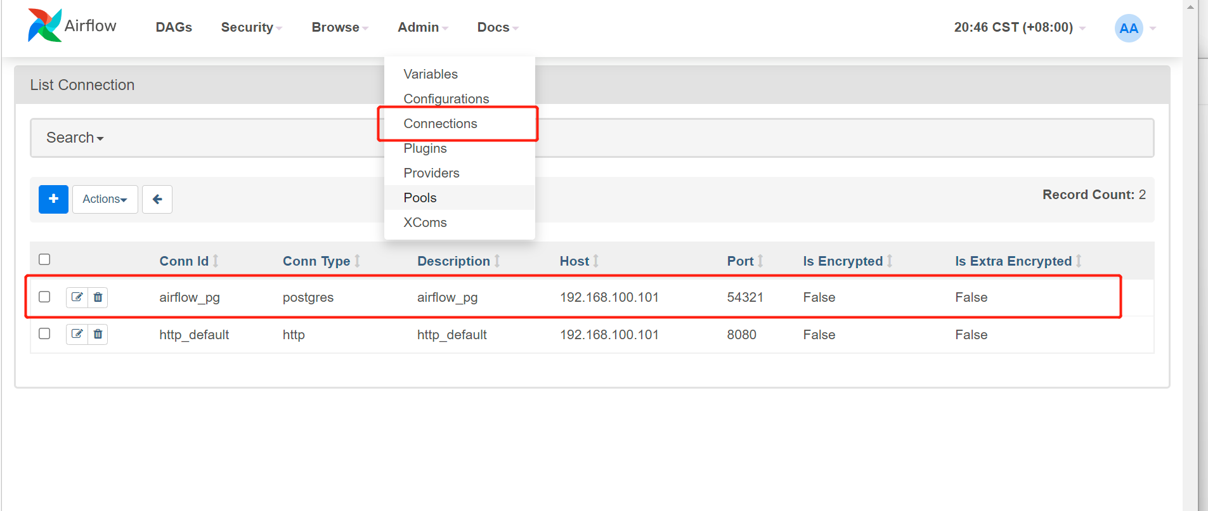Image resolution: width=1208 pixels, height=511 pixels.
Task: Check the http_default row checkbox
Action: (x=44, y=333)
